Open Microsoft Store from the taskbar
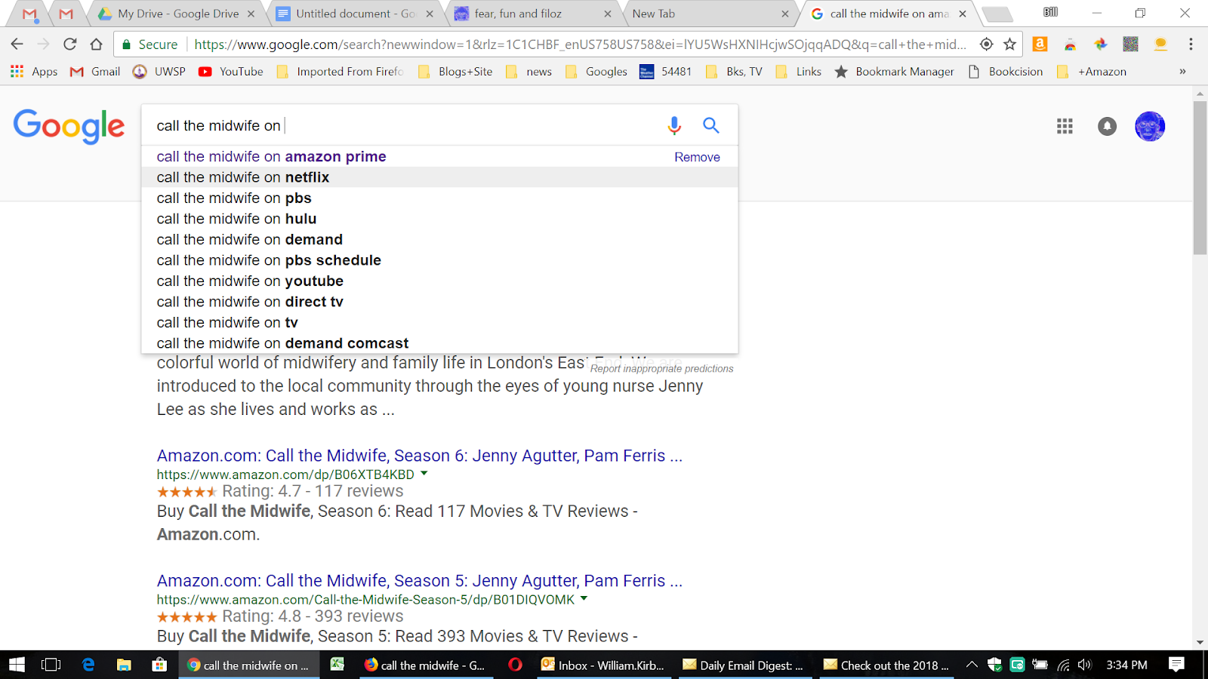 click(159, 665)
